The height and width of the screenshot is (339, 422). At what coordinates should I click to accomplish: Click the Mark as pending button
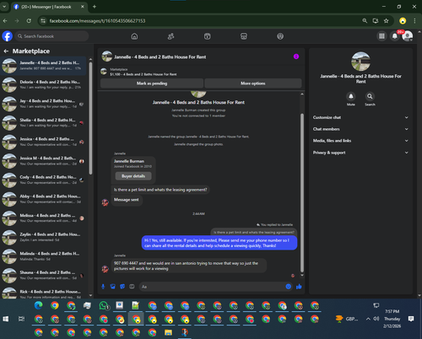point(152,83)
